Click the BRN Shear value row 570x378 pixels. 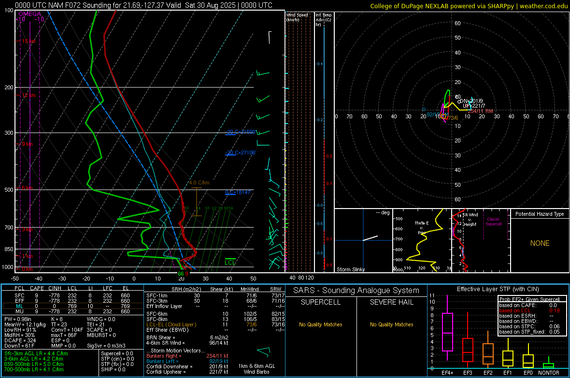pyautogui.click(x=187, y=337)
